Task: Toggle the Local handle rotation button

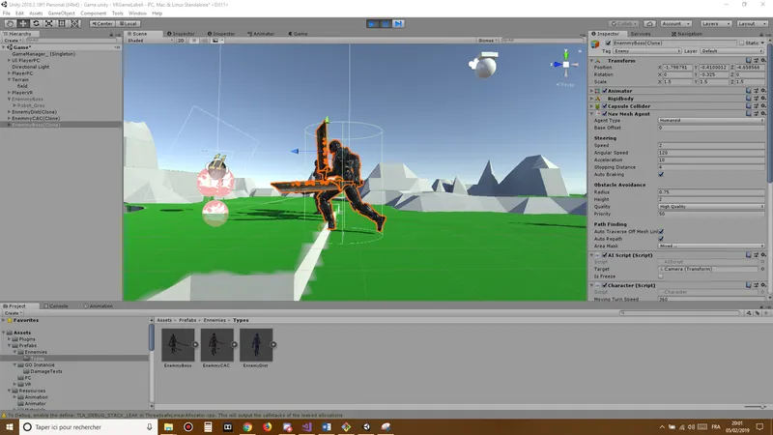Action: pyautogui.click(x=129, y=23)
